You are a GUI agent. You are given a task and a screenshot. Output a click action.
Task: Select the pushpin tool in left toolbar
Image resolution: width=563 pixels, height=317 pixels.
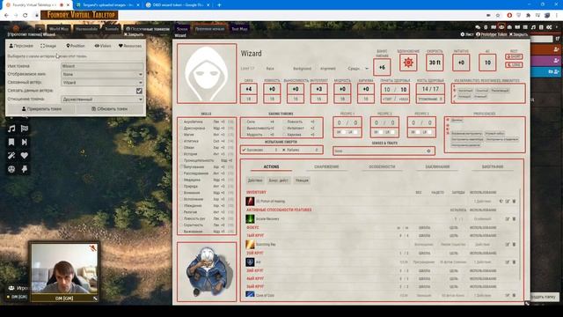point(25,169)
